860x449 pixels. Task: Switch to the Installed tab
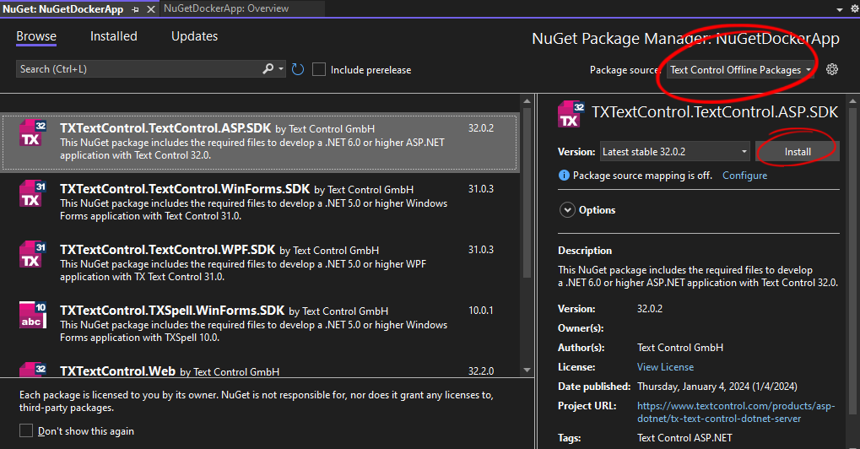click(x=114, y=36)
